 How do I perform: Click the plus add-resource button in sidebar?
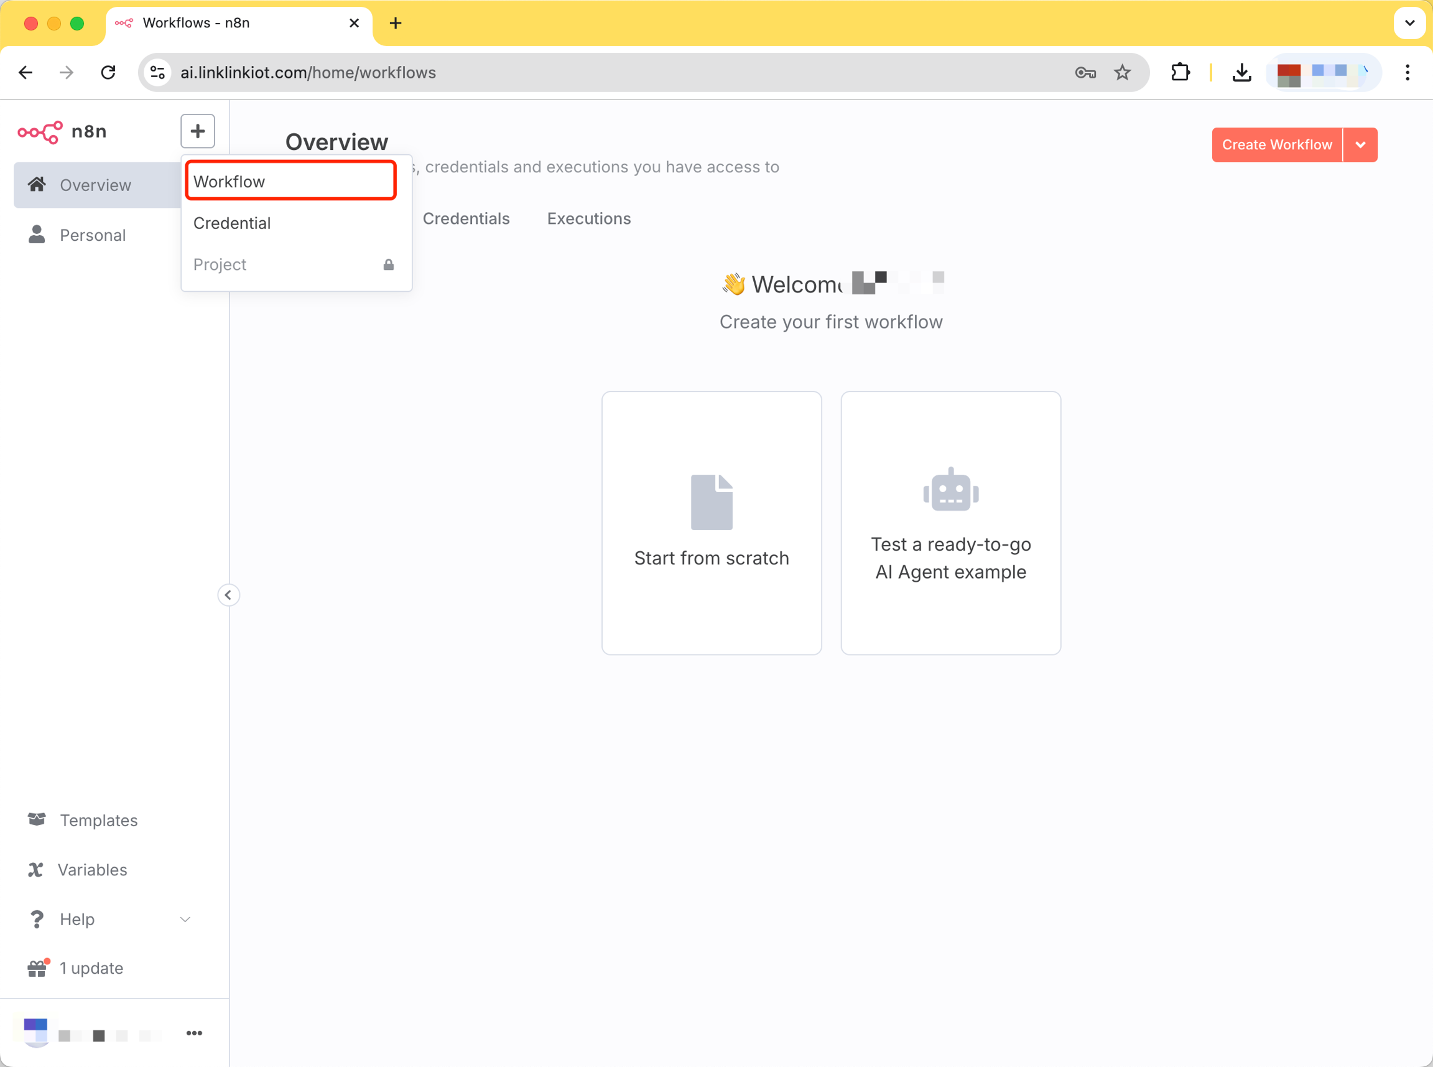[198, 131]
